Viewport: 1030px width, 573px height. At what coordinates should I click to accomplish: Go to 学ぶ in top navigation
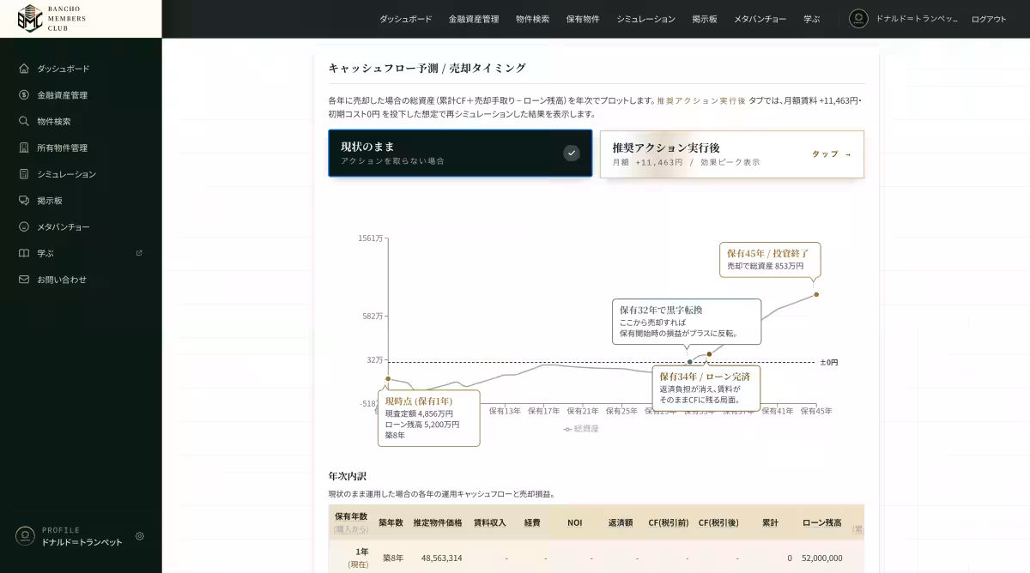[812, 19]
